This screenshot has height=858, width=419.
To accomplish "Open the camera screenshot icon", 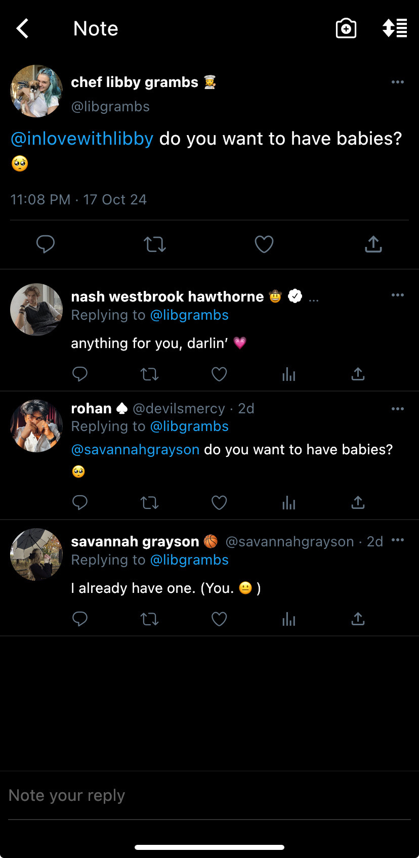I will click(x=346, y=29).
